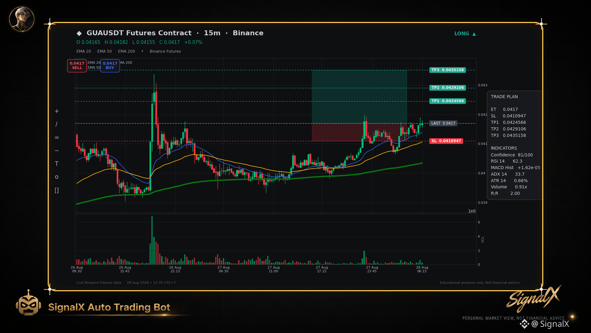Select the horizontal lines equals tool
Image resolution: width=591 pixels, height=333 pixels.
(57, 138)
